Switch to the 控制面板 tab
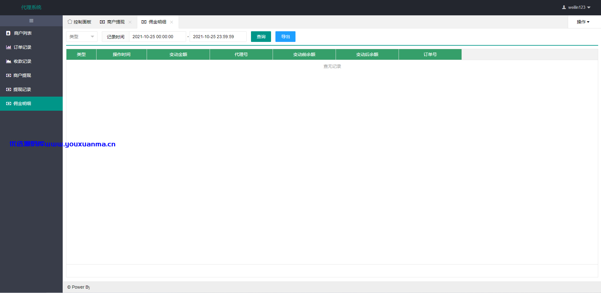This screenshot has width=601, height=293. 80,22
